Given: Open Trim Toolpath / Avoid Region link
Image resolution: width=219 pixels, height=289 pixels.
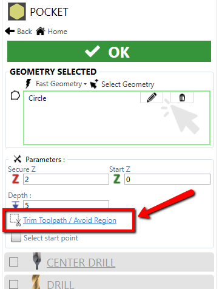Looking at the screenshot, I should pyautogui.click(x=70, y=220).
